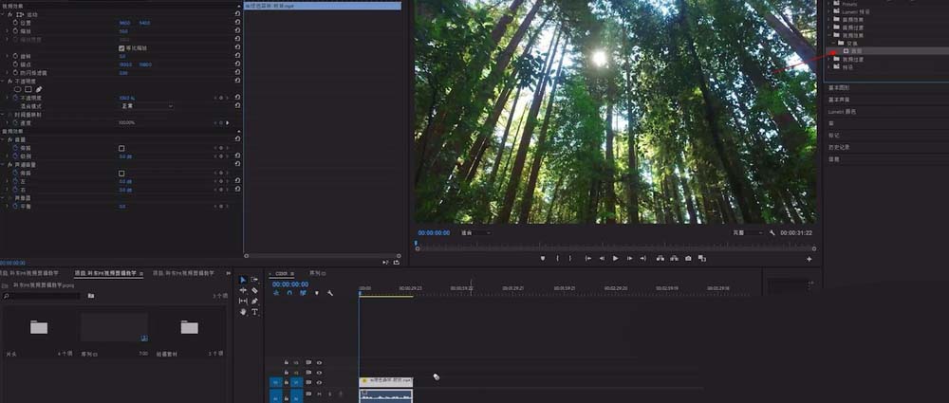
Task: Open playback resolution dropdown
Action: tap(748, 232)
